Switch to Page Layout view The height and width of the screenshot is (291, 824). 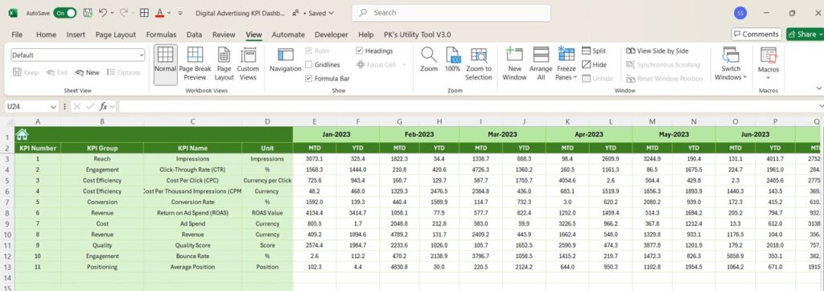tap(224, 64)
